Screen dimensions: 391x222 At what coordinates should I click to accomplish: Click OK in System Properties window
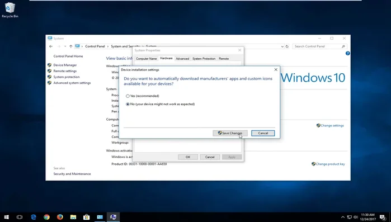pyautogui.click(x=188, y=157)
